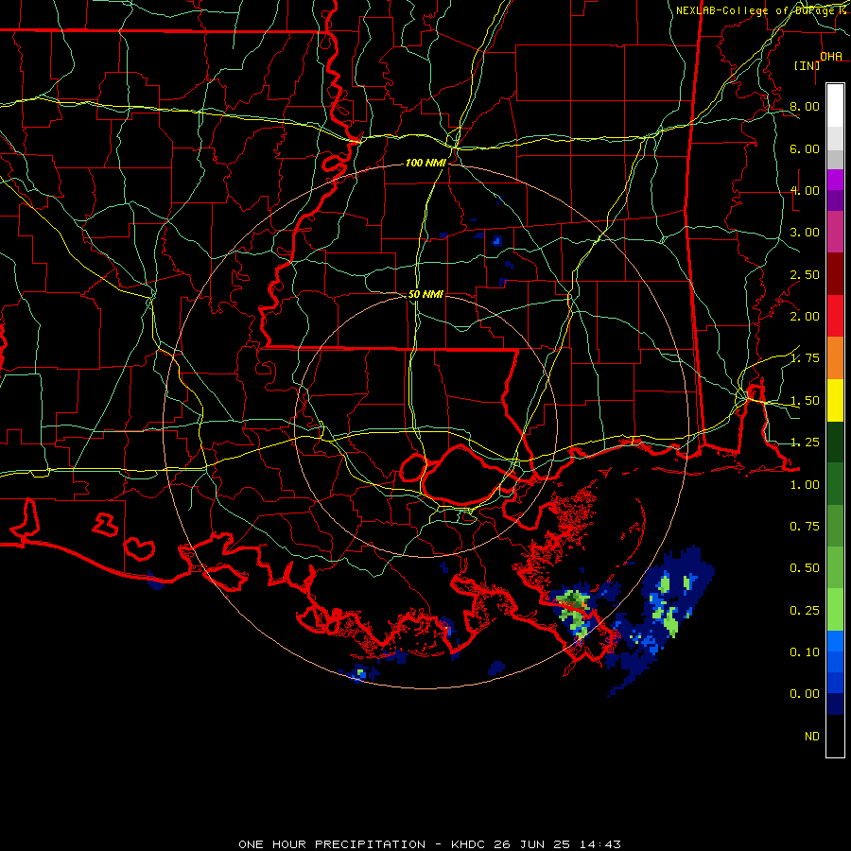Viewport: 851px width, 851px height.
Task: Click the "0.00" legend value
Action: (805, 694)
